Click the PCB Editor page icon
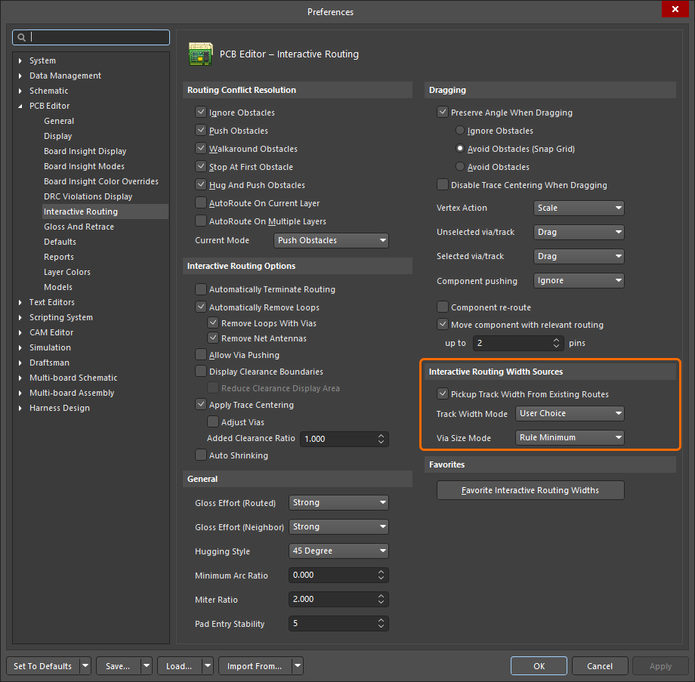 (x=200, y=54)
